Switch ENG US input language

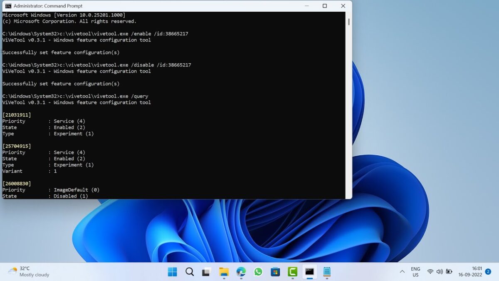pos(415,272)
